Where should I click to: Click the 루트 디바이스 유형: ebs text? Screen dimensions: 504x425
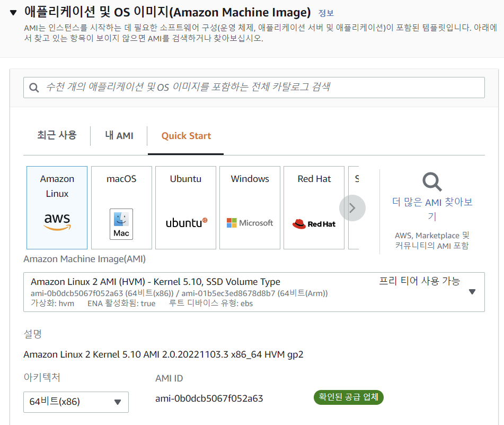click(211, 303)
